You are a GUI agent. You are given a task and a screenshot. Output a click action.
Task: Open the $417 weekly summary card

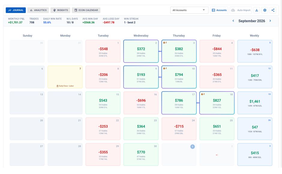(255, 77)
